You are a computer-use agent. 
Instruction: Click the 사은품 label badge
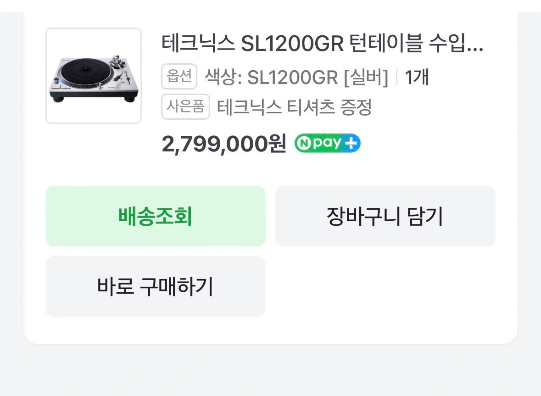pos(185,107)
